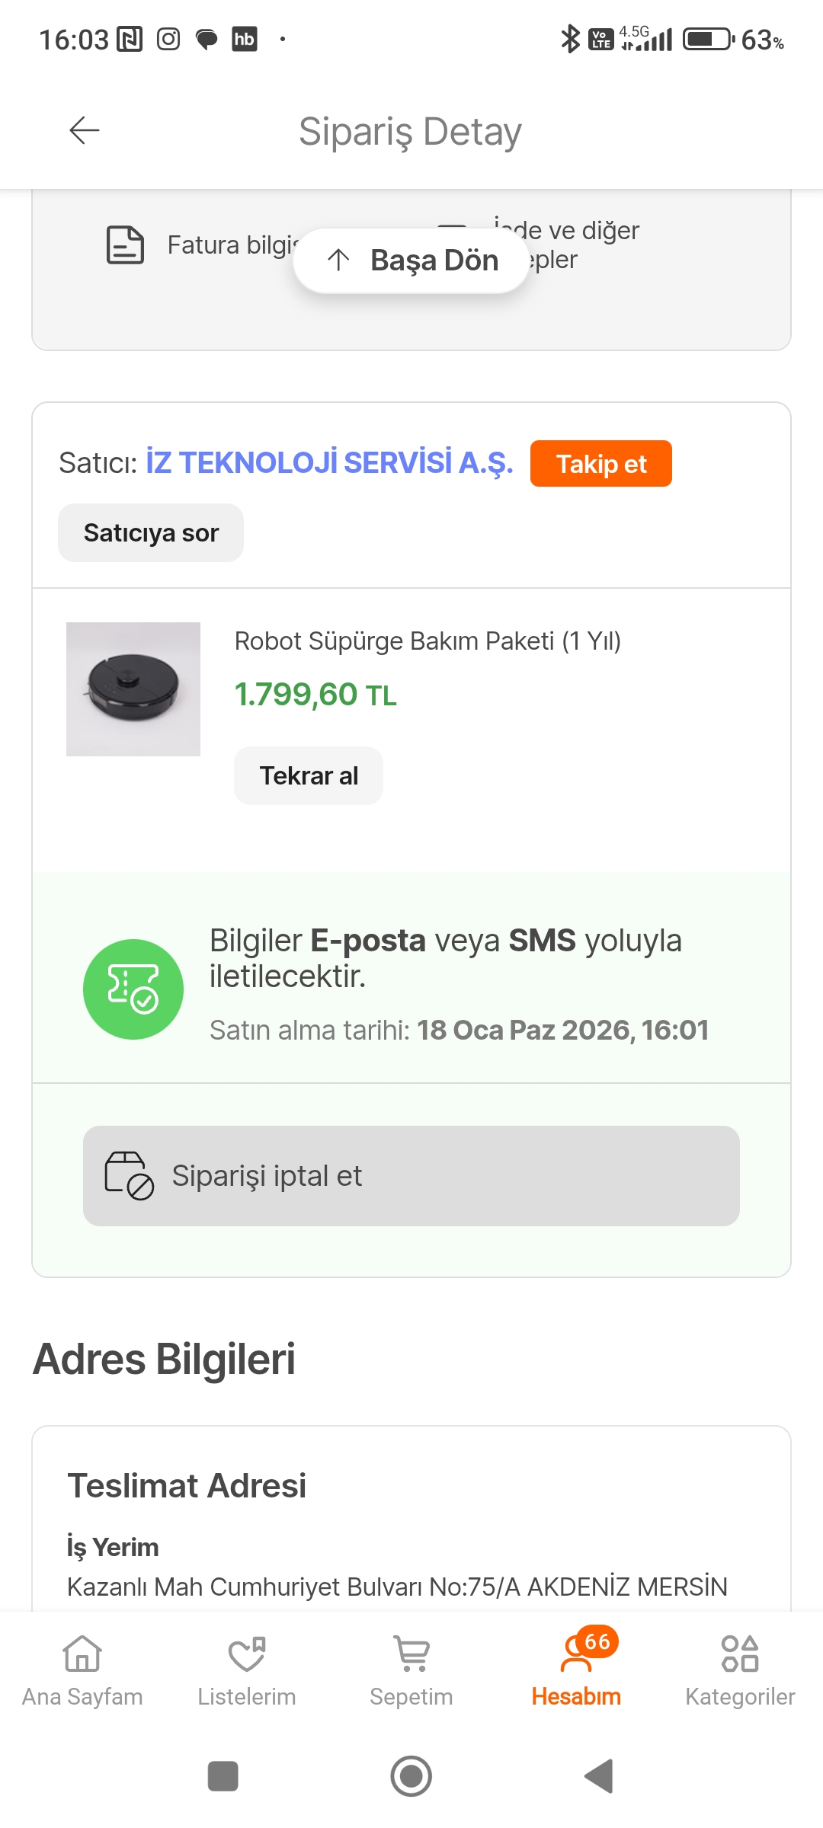
Task: Open İZ TEKNOLOJİ SERVİSİ A.Ş. seller link
Action: click(x=329, y=463)
